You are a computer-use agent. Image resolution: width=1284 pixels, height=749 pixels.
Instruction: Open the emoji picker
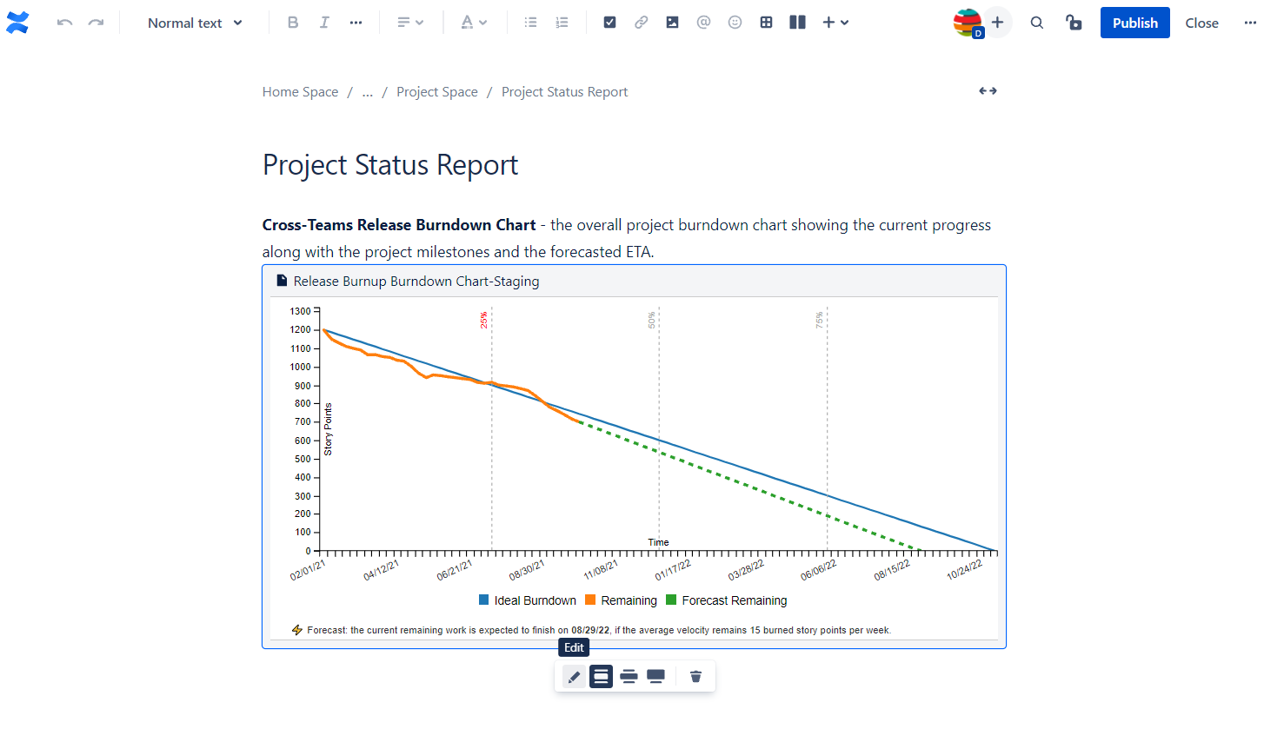(735, 23)
